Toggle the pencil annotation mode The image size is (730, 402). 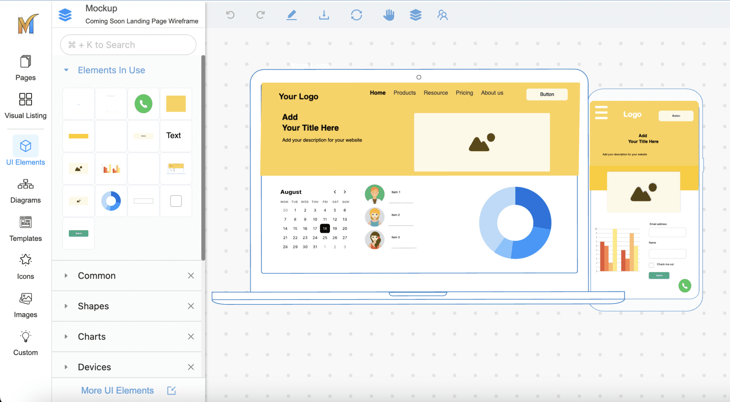tap(292, 15)
